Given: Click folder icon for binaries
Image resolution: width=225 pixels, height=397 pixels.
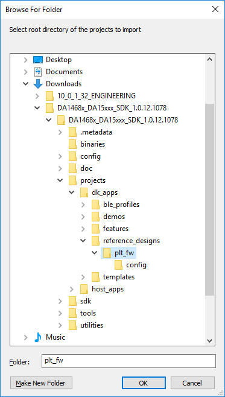Looking at the screenshot, I should 72,144.
